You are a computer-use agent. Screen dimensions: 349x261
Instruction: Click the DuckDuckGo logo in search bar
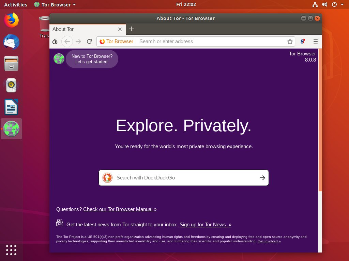click(107, 178)
